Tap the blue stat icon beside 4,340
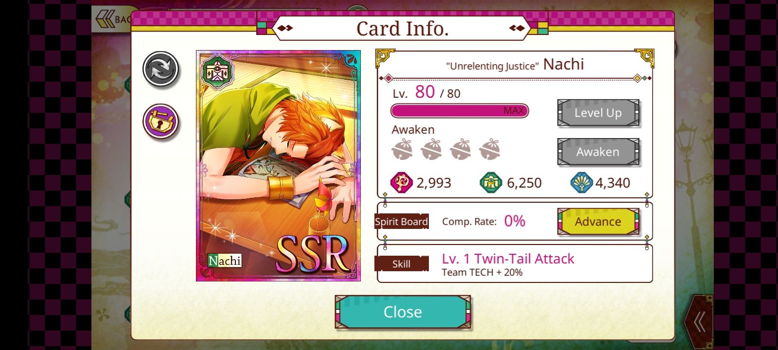This screenshot has width=778, height=350. 582,183
